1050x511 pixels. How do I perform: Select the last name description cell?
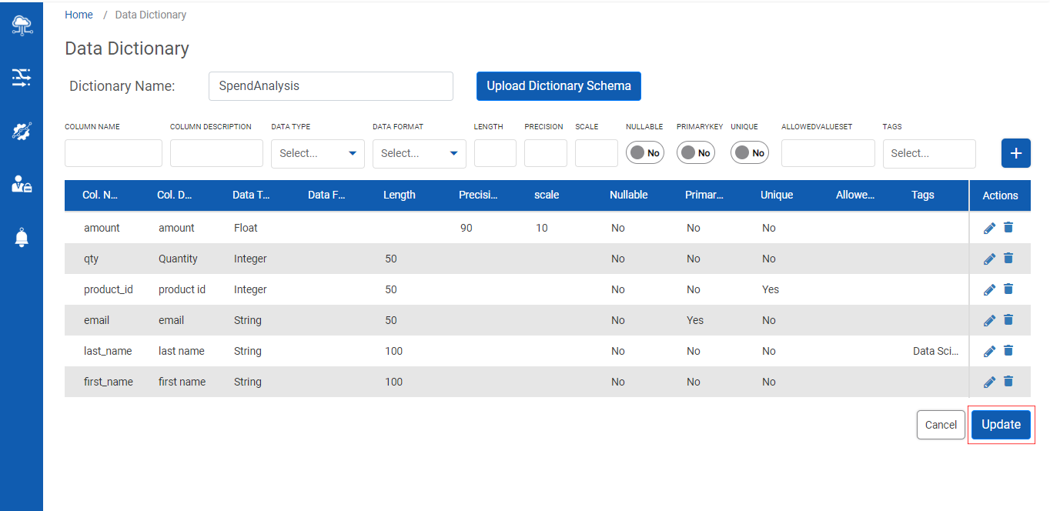pyautogui.click(x=182, y=351)
